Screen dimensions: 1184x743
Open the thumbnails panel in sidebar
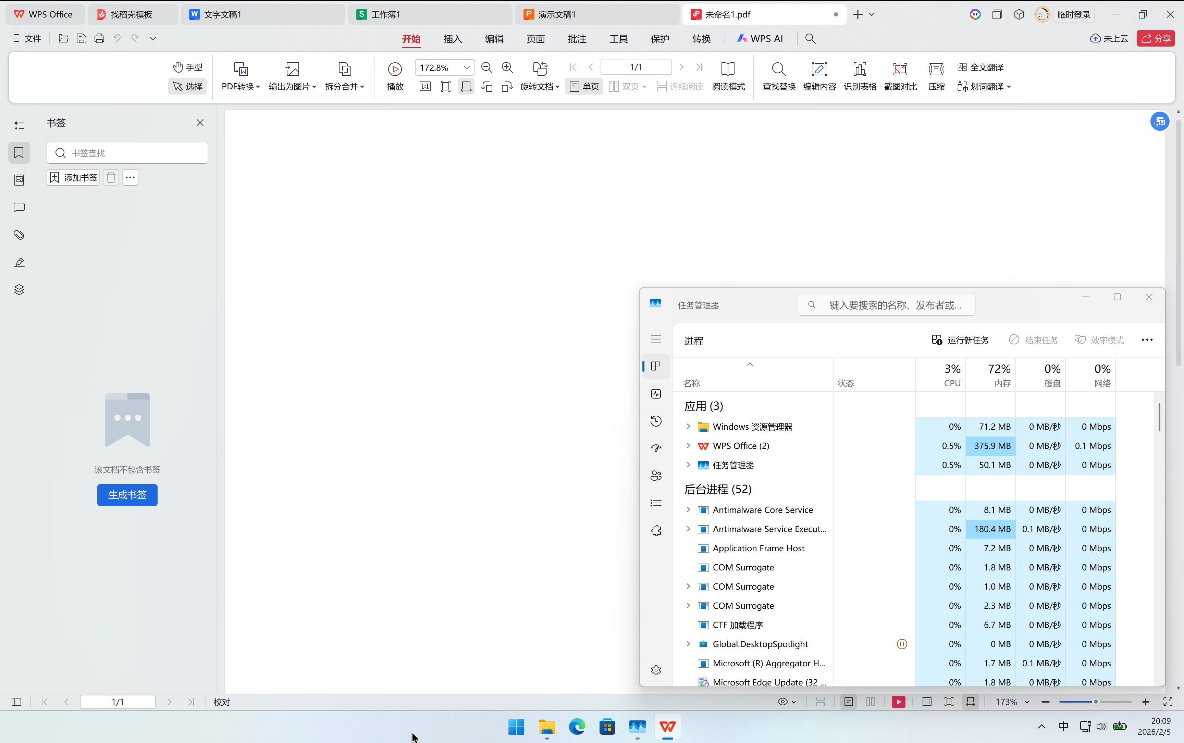pyautogui.click(x=19, y=180)
